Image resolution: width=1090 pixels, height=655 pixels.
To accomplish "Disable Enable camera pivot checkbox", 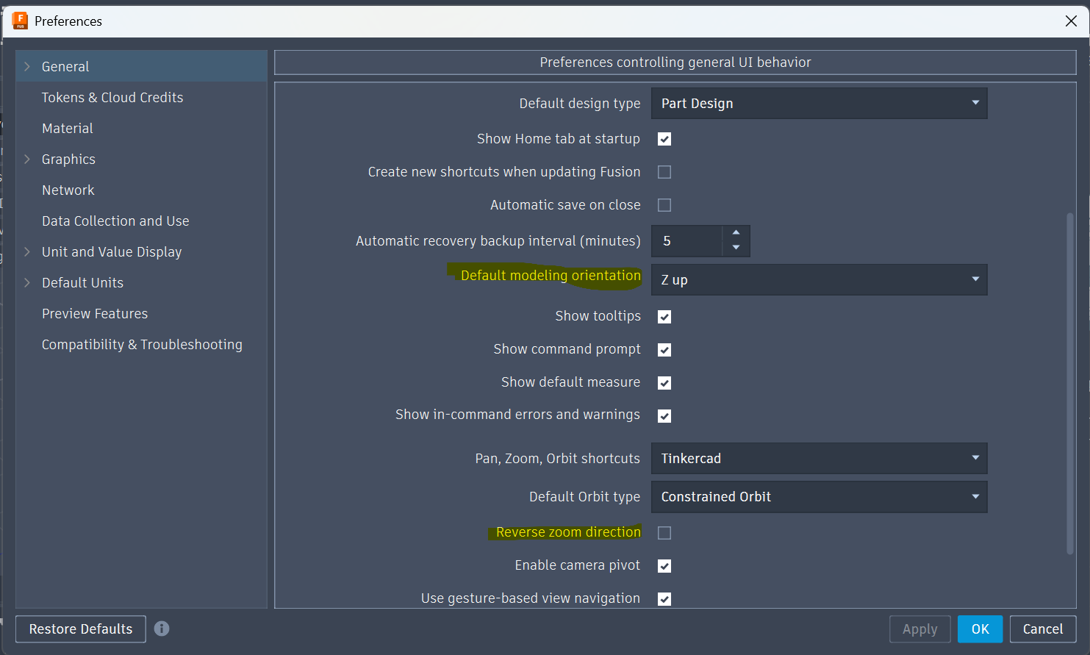I will 664,566.
